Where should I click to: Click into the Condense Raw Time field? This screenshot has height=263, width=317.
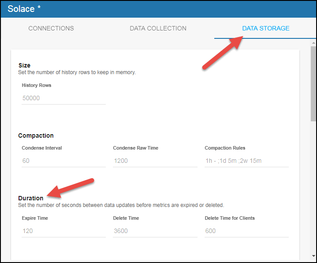pyautogui.click(x=155, y=161)
